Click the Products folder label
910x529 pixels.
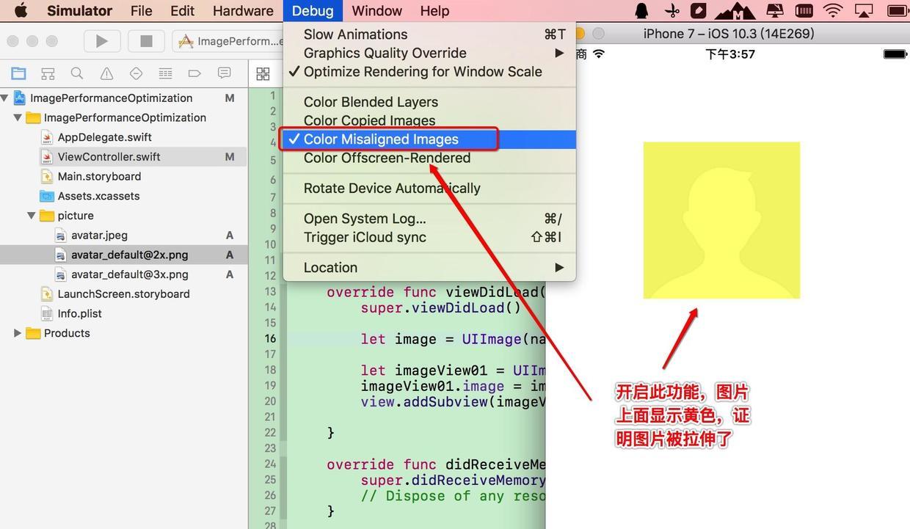(67, 333)
